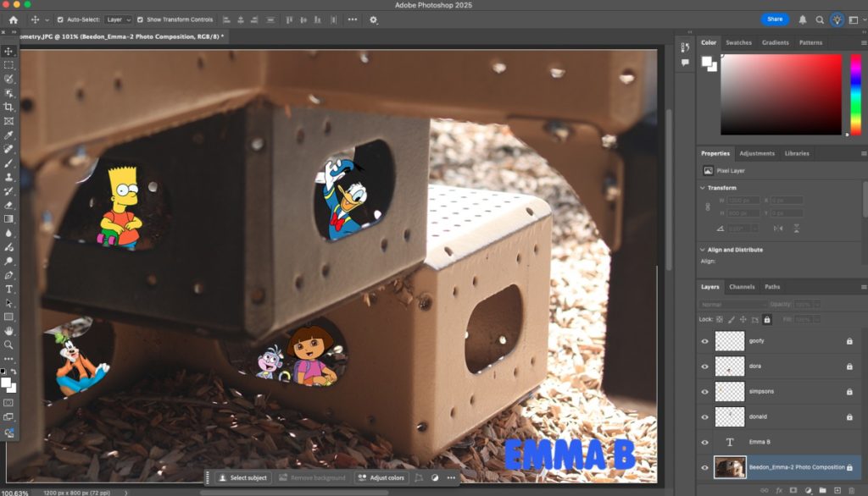Pick the Horizontal Type tool

(x=9, y=289)
